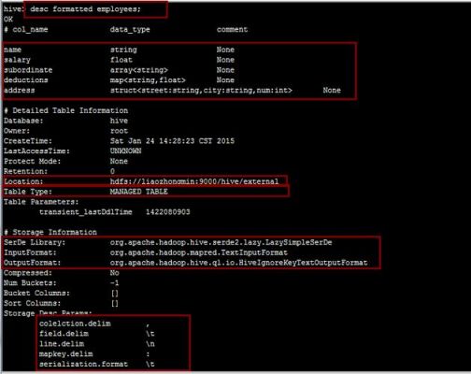Click the CreateTime value Sat Jan 24
The image size is (471, 374).
pyautogui.click(x=172, y=141)
